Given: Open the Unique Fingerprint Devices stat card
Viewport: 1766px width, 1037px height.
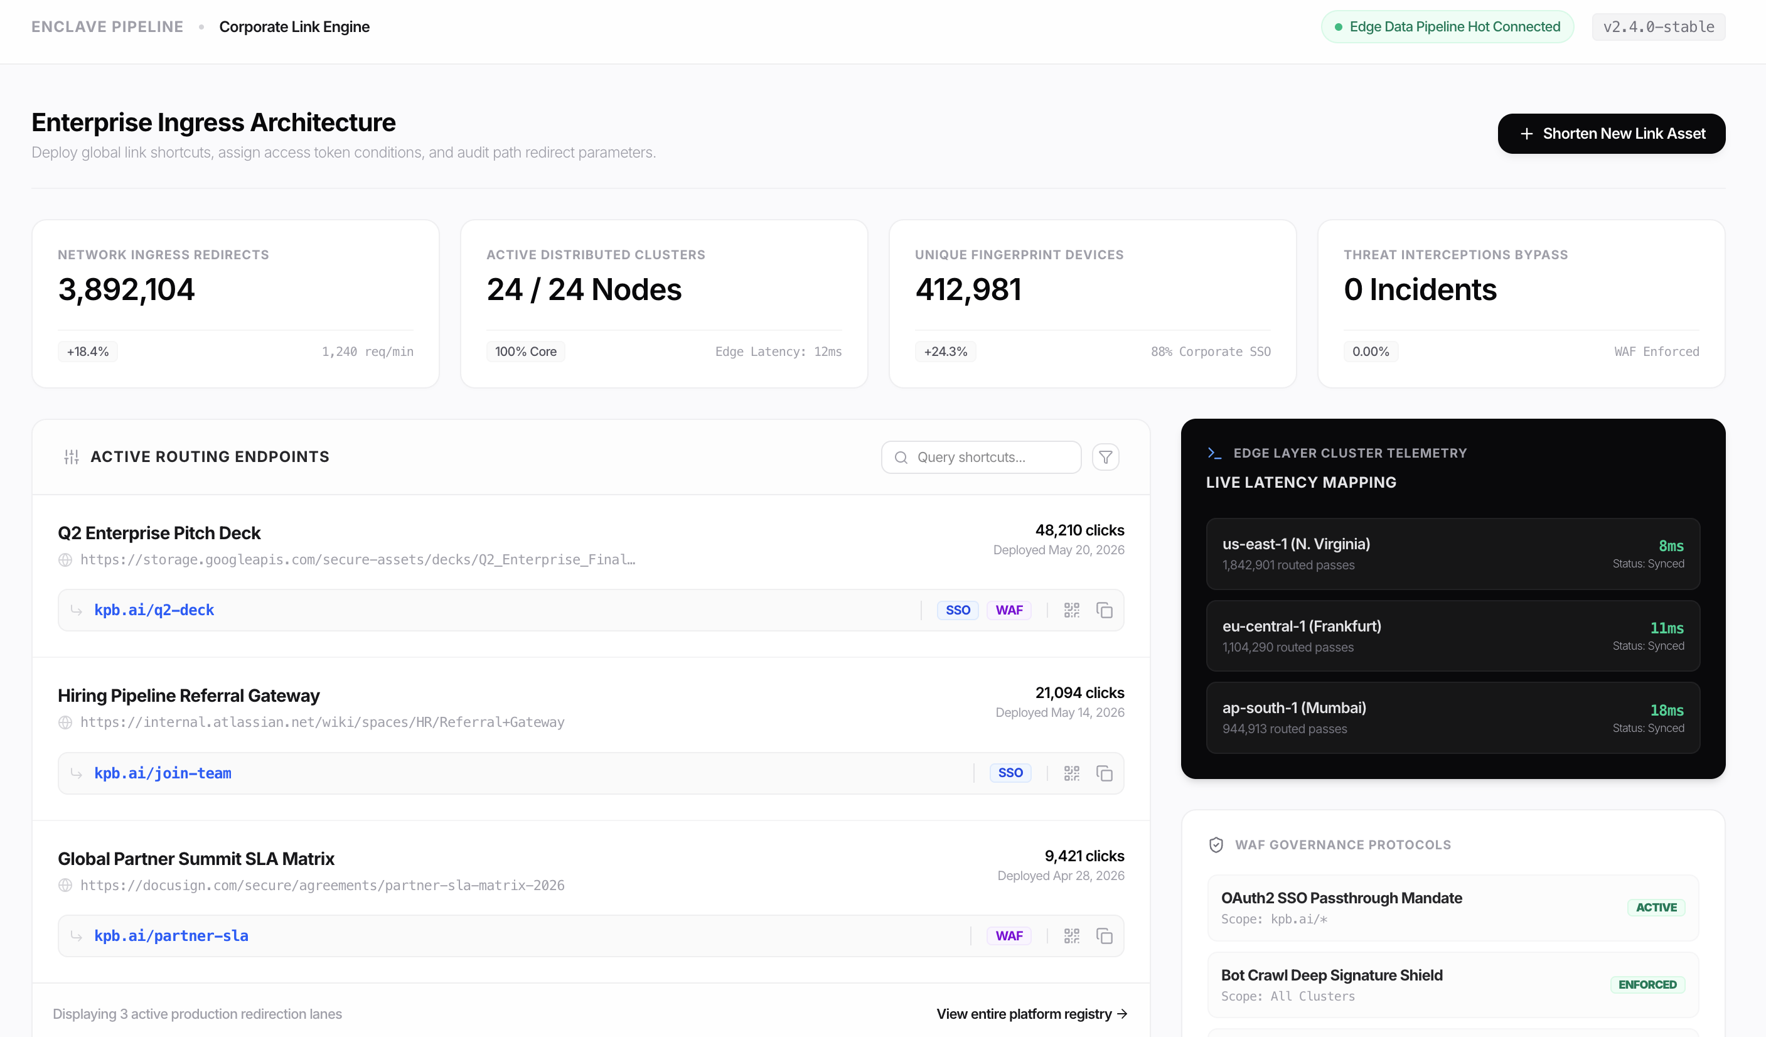Looking at the screenshot, I should [1093, 304].
